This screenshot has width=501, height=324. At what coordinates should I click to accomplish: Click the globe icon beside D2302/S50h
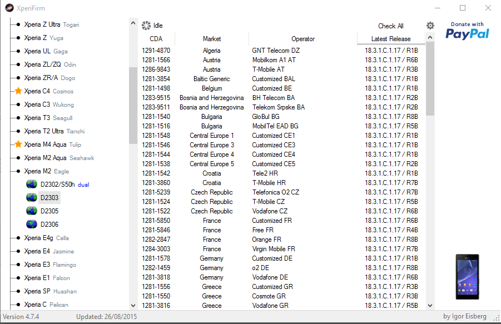32,184
